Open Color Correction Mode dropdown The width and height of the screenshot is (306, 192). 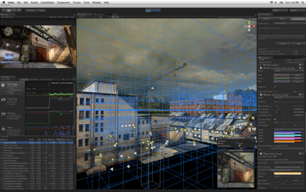(289, 71)
